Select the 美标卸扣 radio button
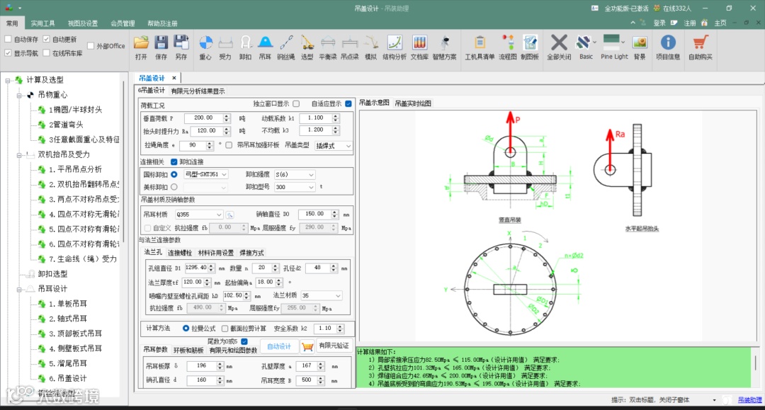This screenshot has width=765, height=410. [x=174, y=187]
